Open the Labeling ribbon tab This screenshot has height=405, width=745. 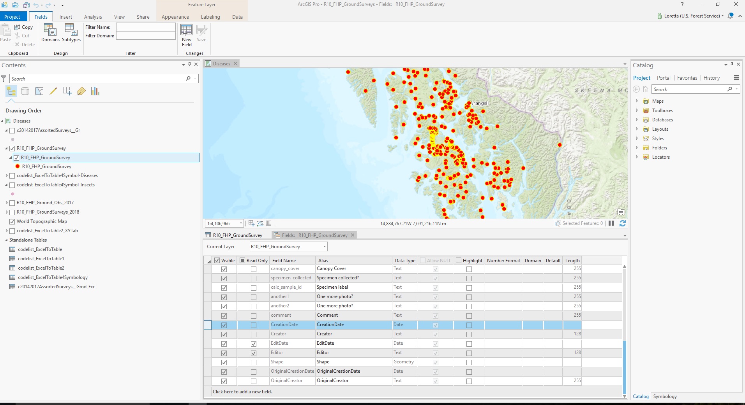pos(210,17)
